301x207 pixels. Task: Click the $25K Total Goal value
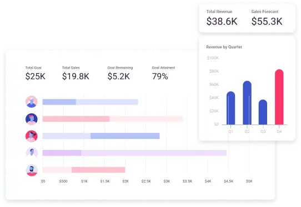pos(36,76)
